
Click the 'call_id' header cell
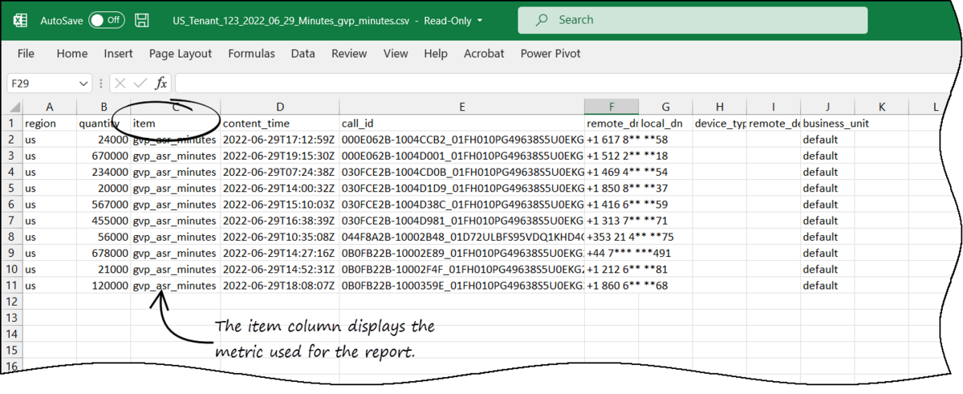coord(462,124)
